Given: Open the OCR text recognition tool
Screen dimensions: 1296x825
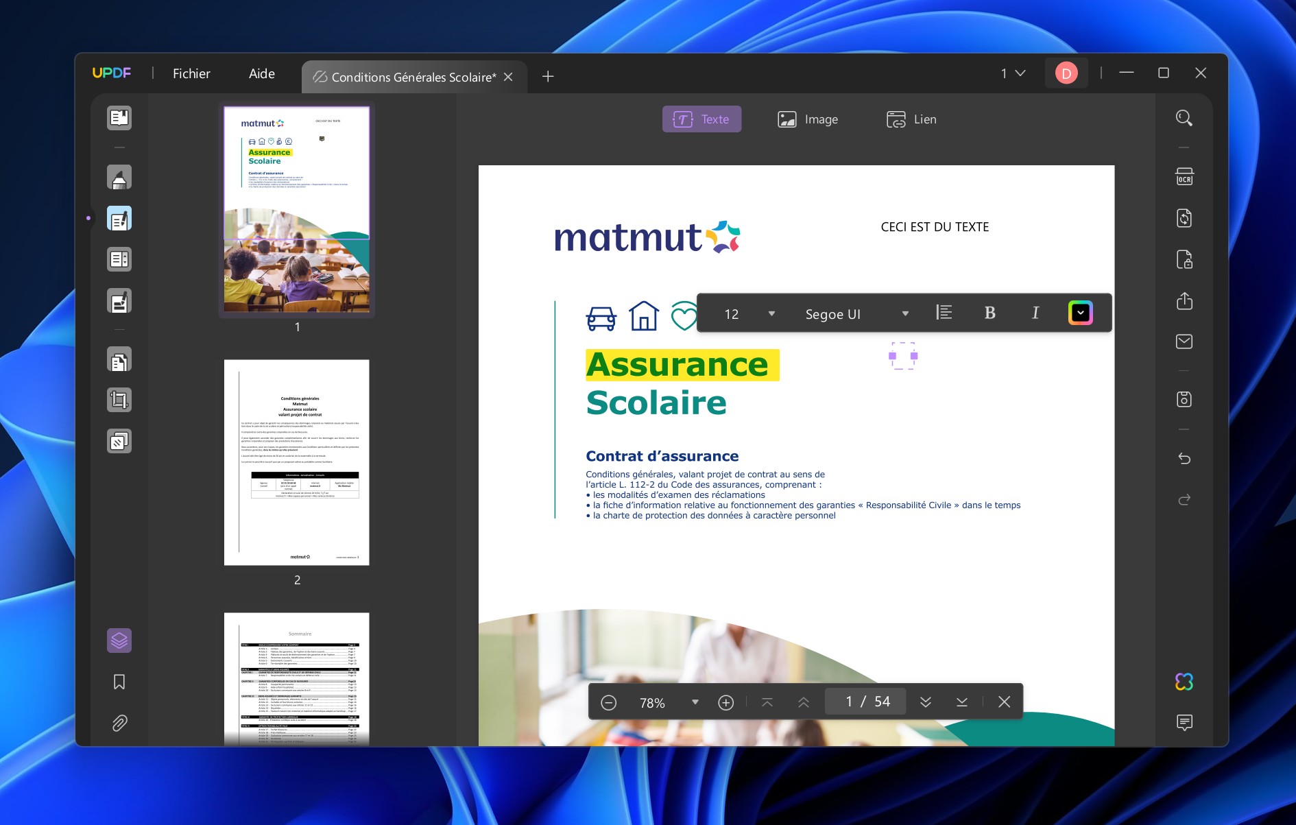Looking at the screenshot, I should (x=1184, y=177).
